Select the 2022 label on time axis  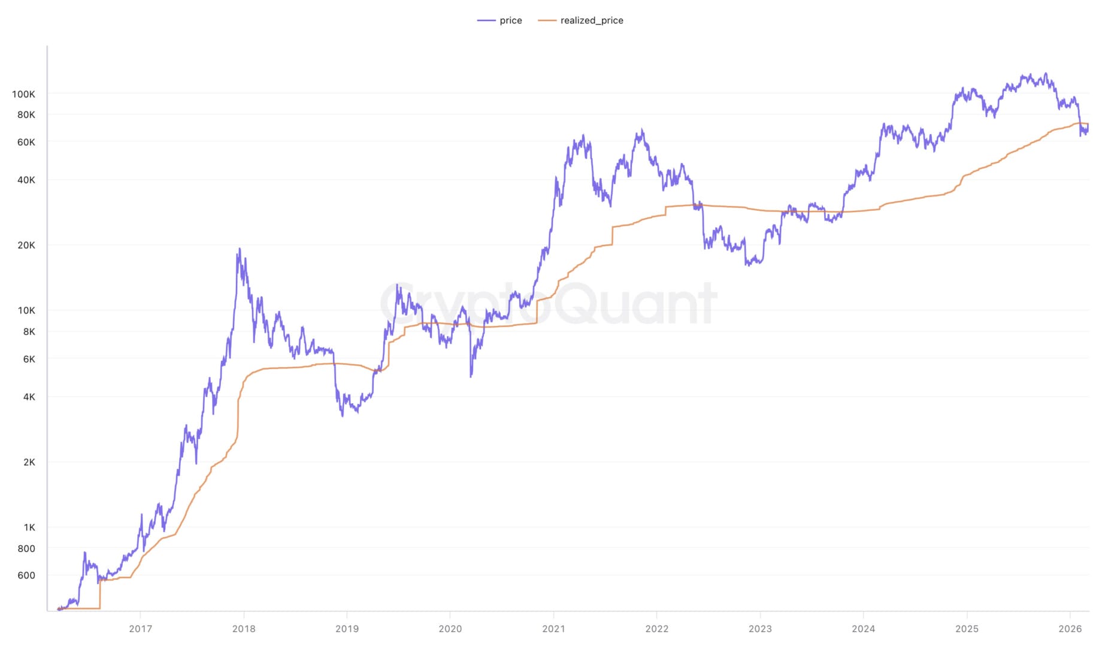657,628
